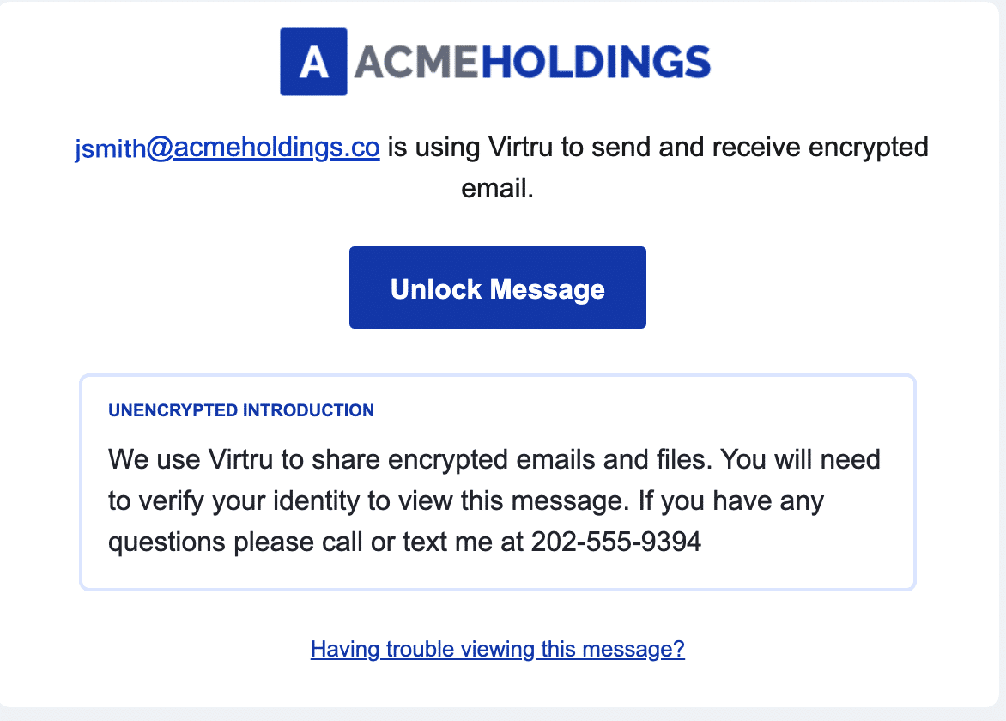Click the standalone word email. below the address
The height and width of the screenshot is (721, 1006).
click(x=497, y=189)
